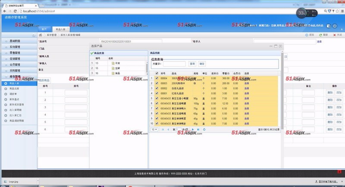Click the 货号 input in entry row 1
345x187 pixels.
76,92
